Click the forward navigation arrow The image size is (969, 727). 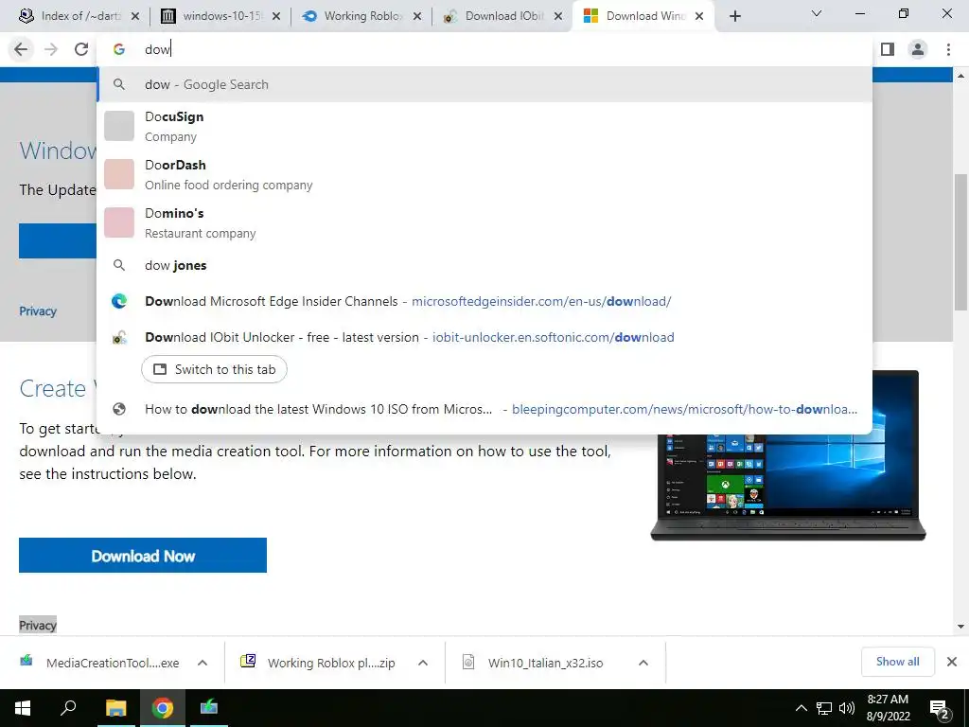51,49
